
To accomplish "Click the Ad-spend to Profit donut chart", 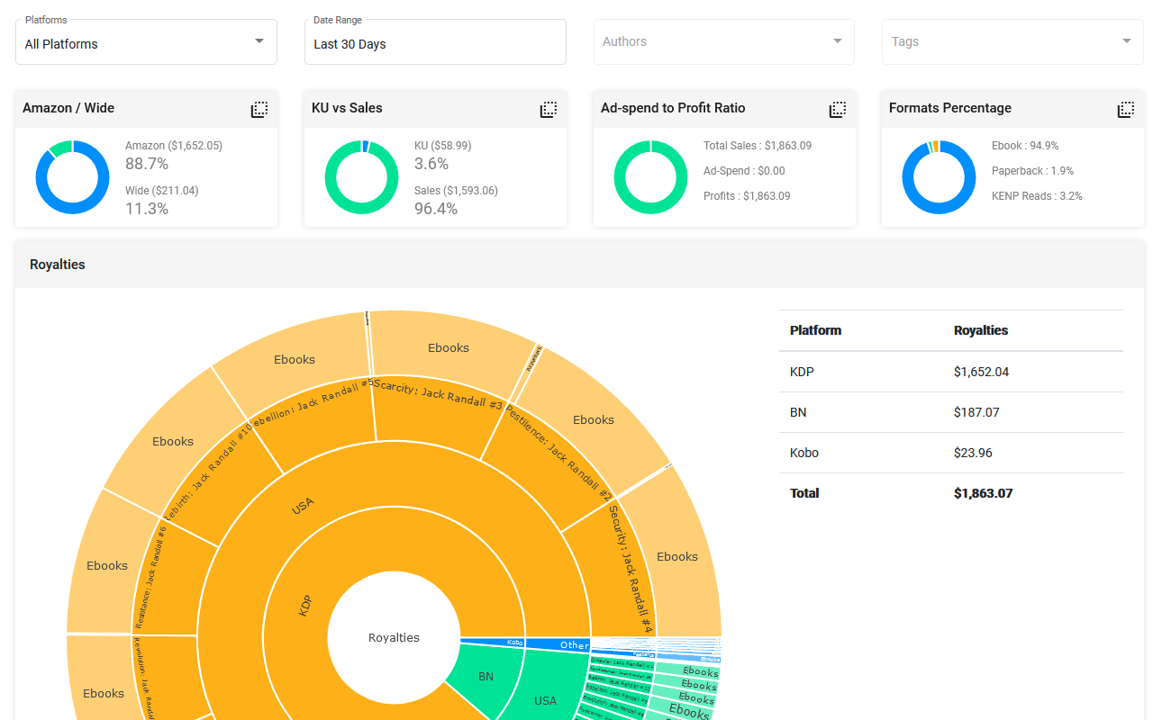I will coord(650,176).
